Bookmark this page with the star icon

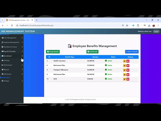127,25
